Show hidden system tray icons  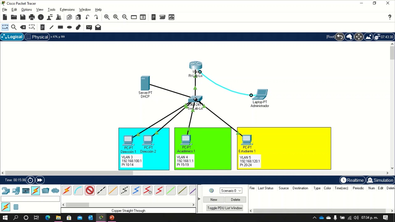pos(314,218)
